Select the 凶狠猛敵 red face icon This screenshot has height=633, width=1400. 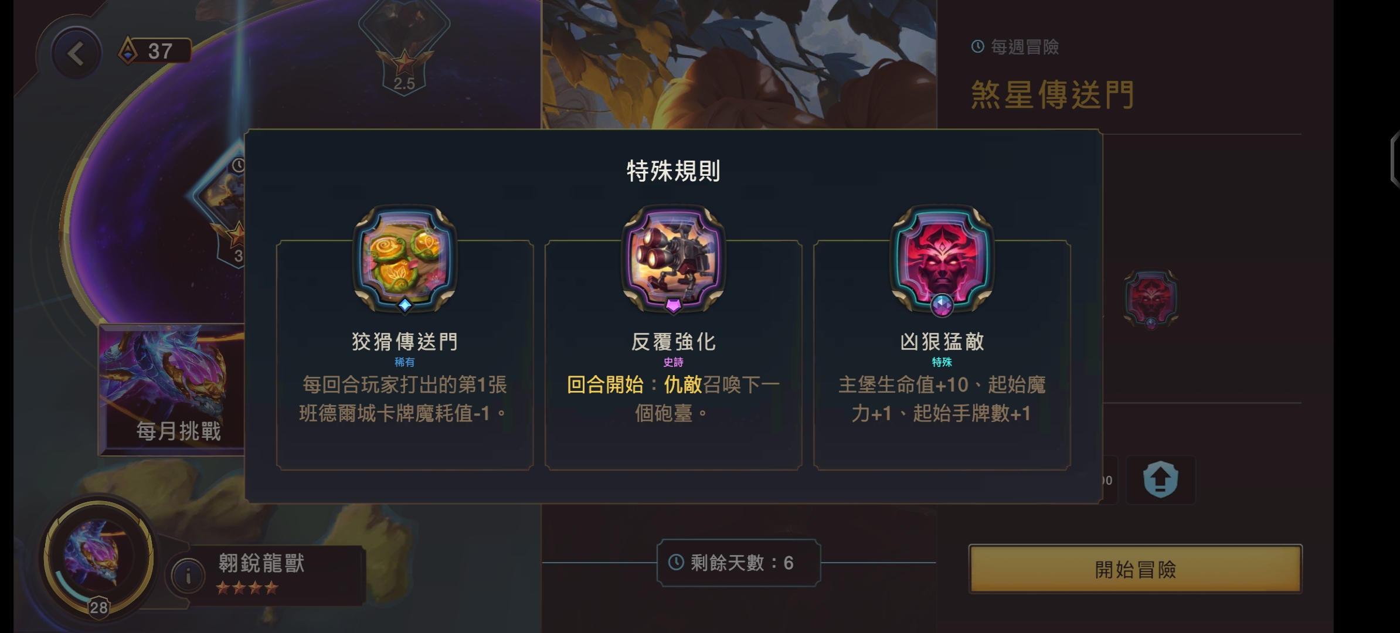pos(942,258)
